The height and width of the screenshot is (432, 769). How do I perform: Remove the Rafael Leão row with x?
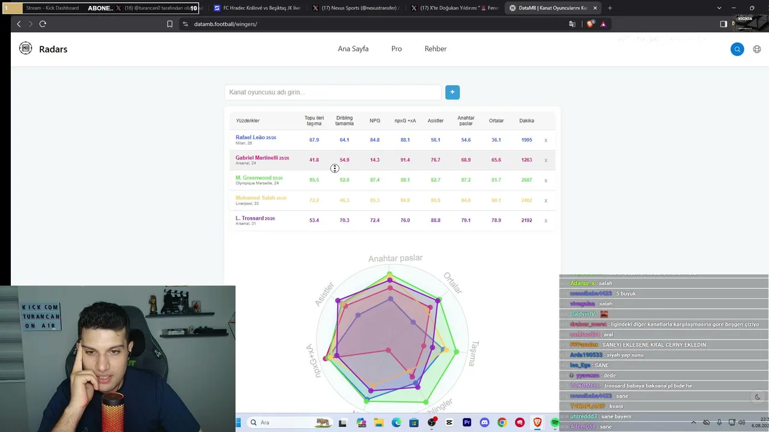[546, 140]
